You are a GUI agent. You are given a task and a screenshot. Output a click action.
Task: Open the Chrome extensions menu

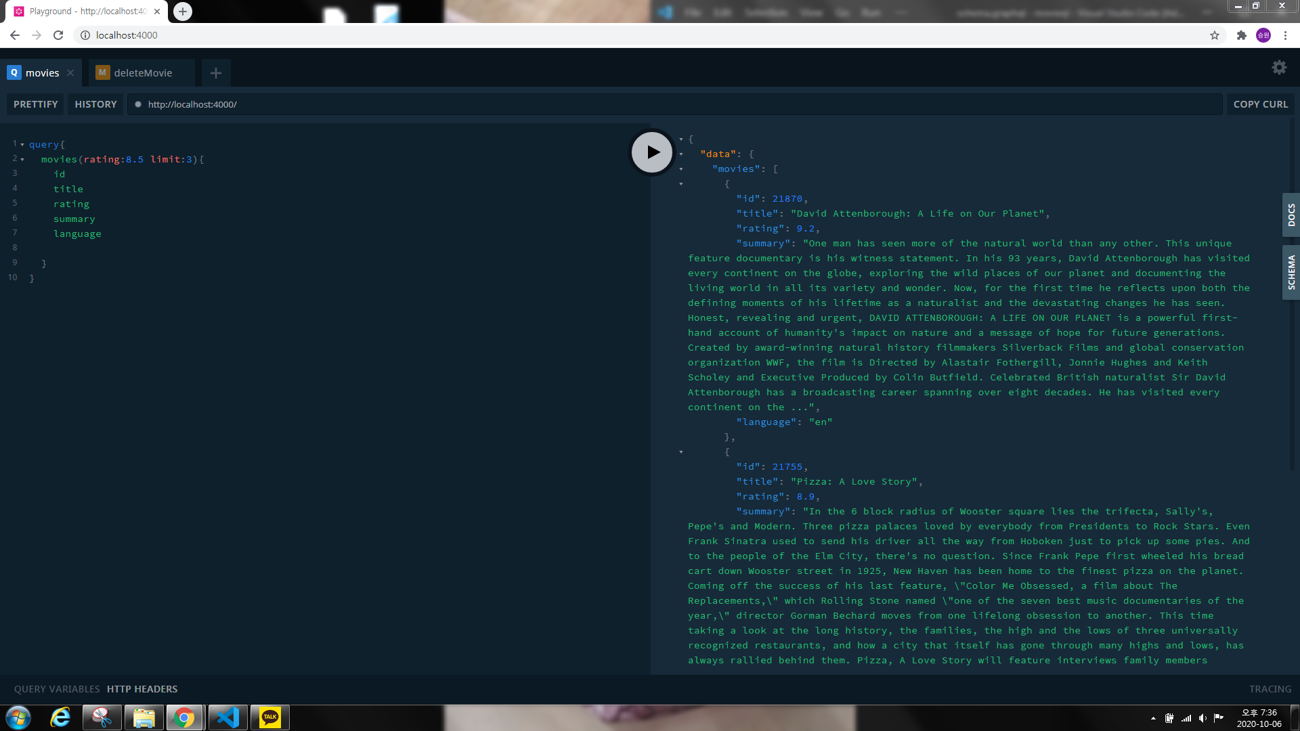[1242, 35]
